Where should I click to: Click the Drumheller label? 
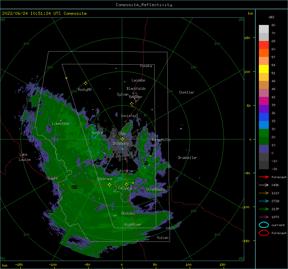[x=188, y=158]
